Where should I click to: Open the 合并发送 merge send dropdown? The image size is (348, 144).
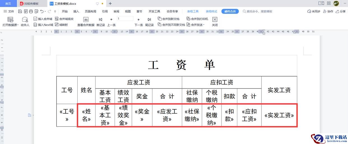pos(196,25)
